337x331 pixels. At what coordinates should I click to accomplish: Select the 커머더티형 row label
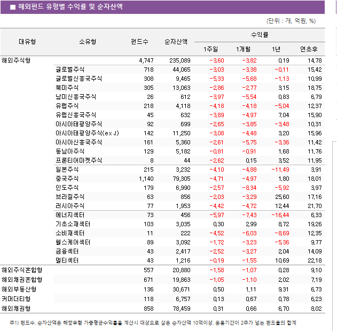tap(16, 299)
